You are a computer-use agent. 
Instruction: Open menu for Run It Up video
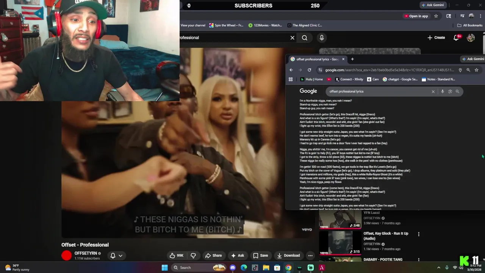click(x=419, y=234)
